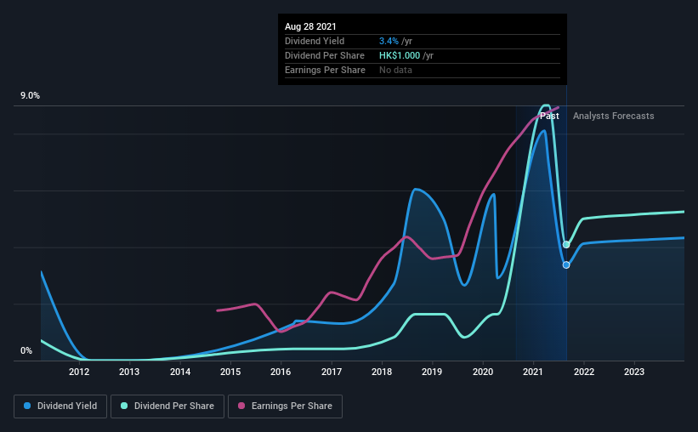Toggle the Dividend Per Share legend button

[167, 406]
